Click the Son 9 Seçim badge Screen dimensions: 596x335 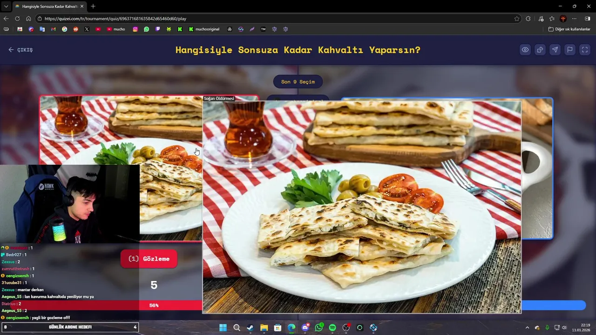coord(298,82)
